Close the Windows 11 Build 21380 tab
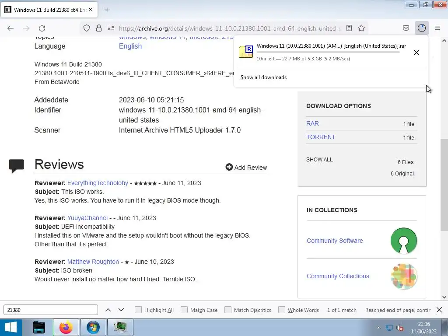This screenshot has height=336, width=448. coord(91,10)
